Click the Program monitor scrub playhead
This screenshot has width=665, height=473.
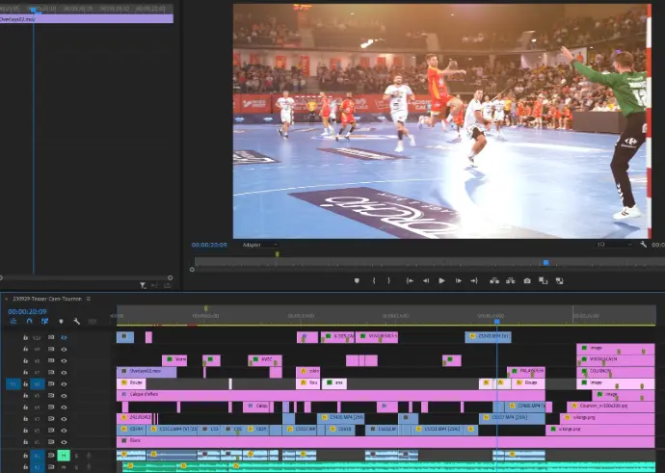click(546, 263)
